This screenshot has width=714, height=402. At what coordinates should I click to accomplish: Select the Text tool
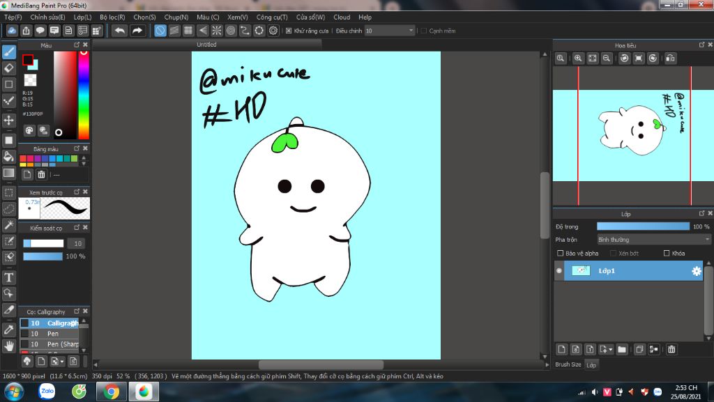[x=8, y=277]
